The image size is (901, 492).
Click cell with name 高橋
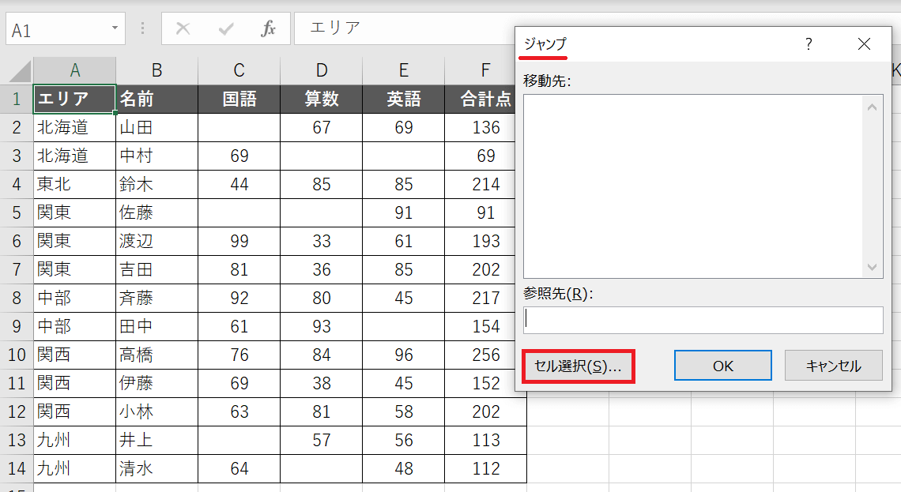tap(156, 355)
